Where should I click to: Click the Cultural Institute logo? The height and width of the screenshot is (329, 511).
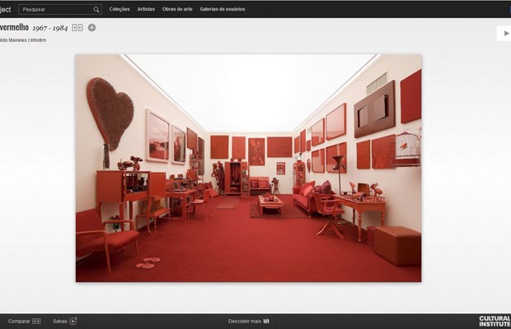[495, 321]
